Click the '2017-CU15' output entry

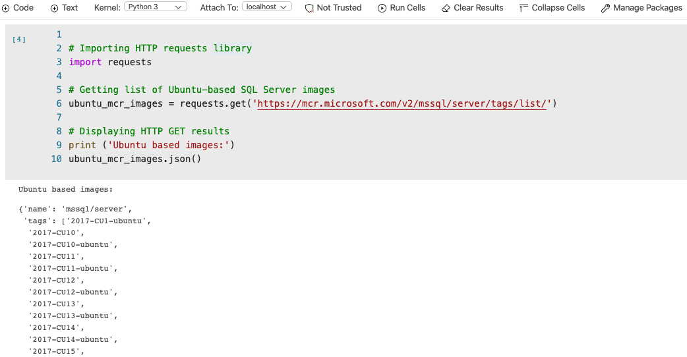[x=55, y=352]
